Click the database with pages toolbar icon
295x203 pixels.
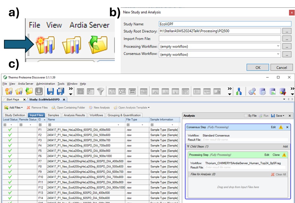click(x=262, y=91)
